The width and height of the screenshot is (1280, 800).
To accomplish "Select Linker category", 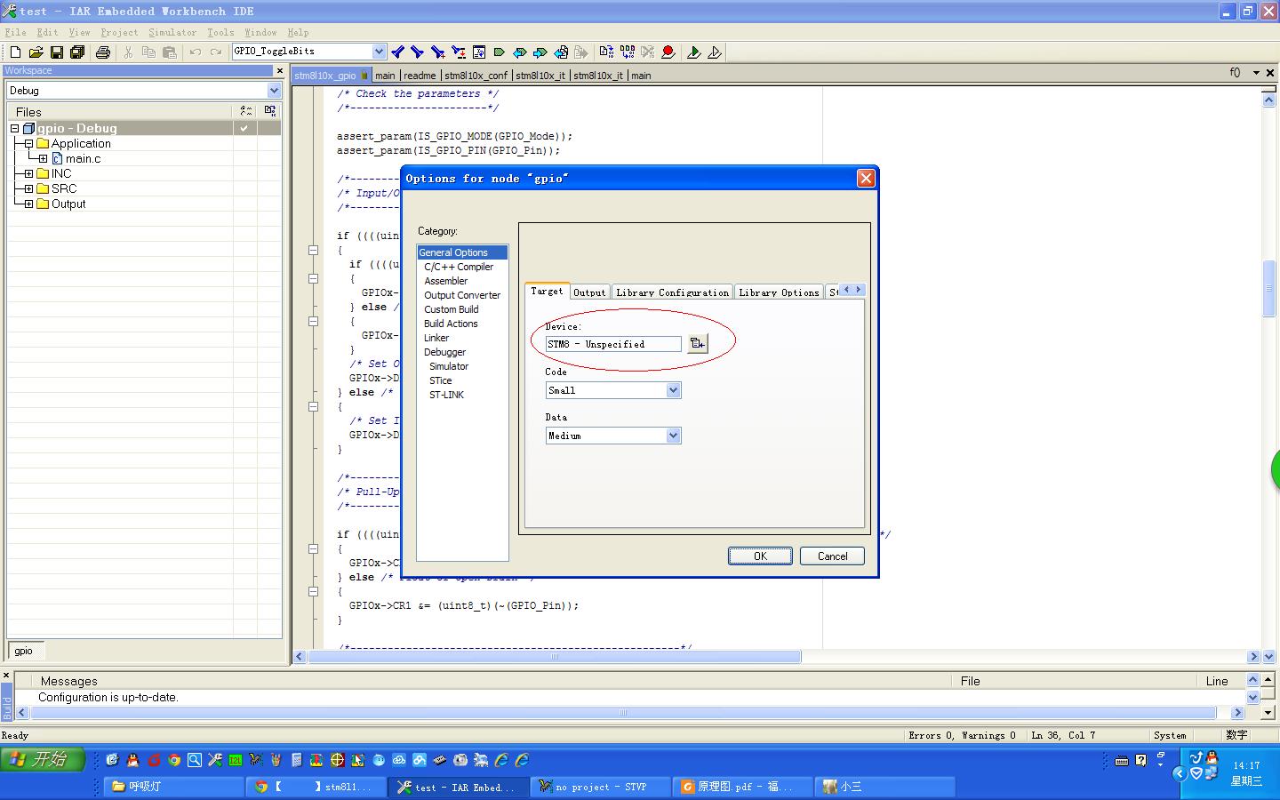I will (x=436, y=338).
